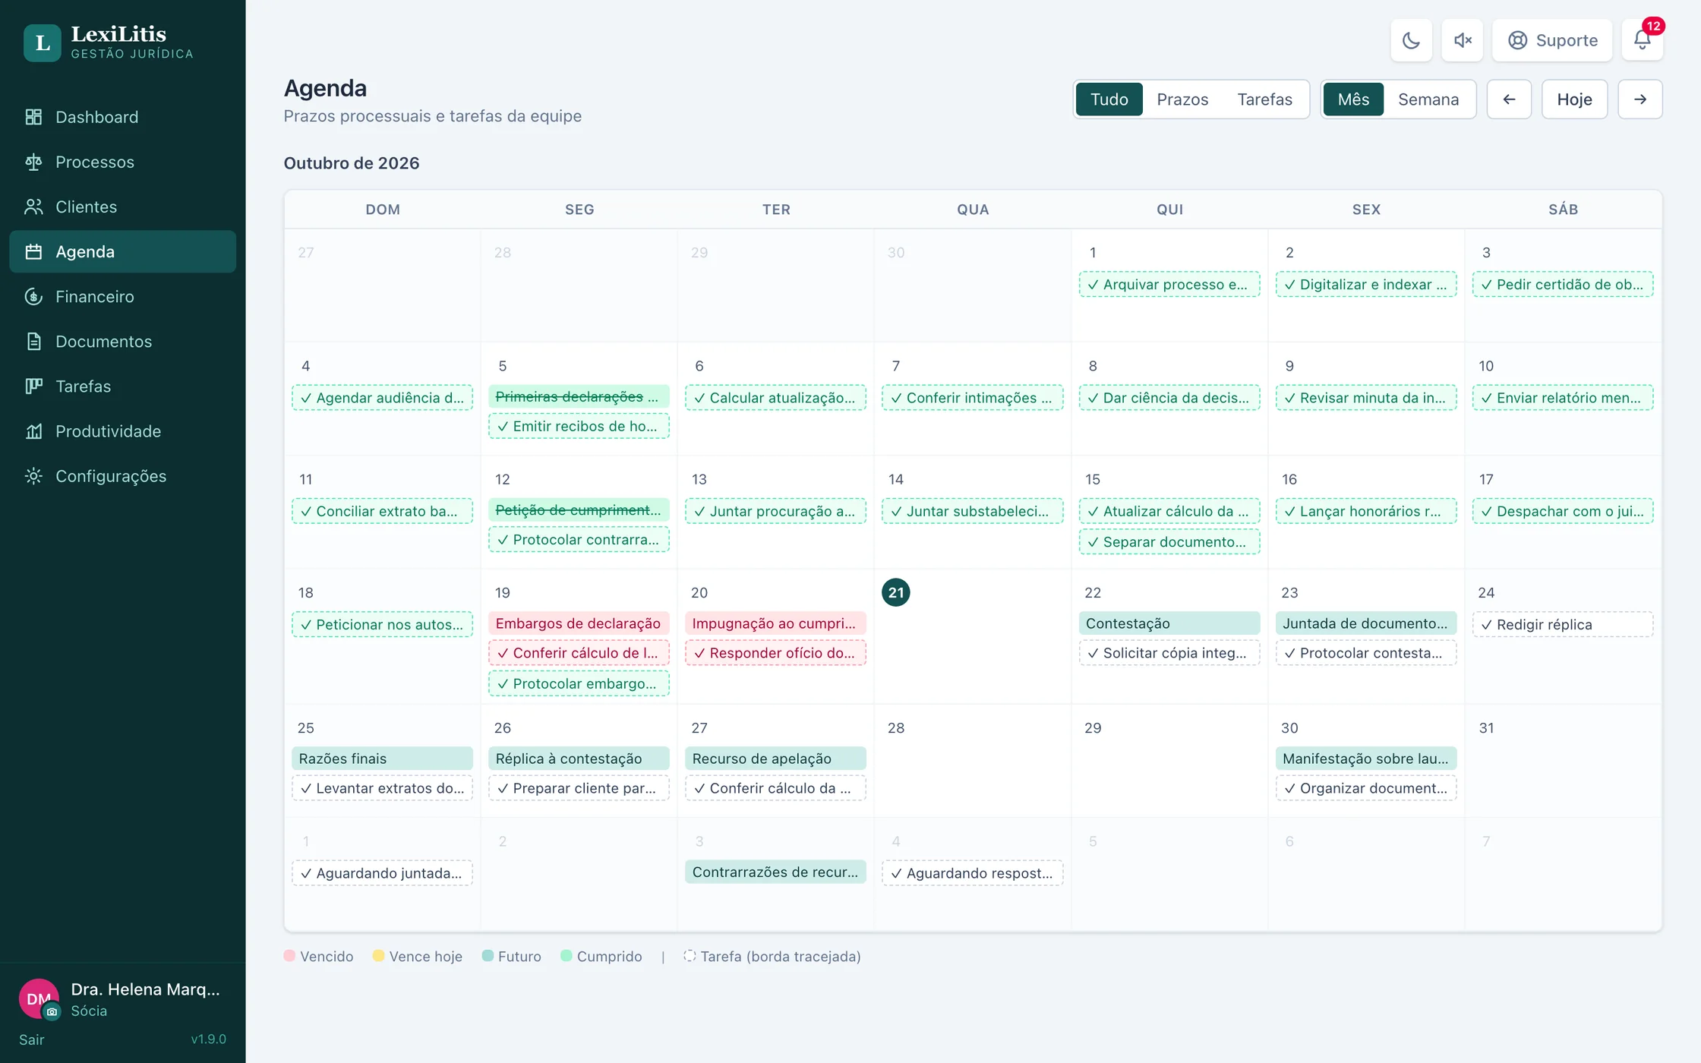Viewport: 1701px width, 1063px height.
Task: Select highlighted day 21
Action: (895, 592)
